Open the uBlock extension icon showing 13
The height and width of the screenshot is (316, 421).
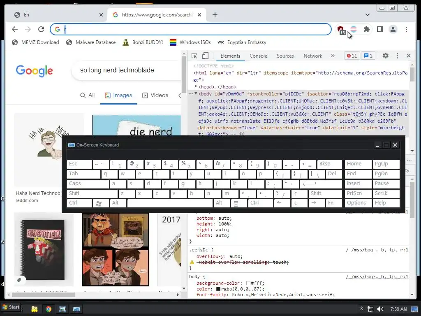pyautogui.click(x=341, y=30)
